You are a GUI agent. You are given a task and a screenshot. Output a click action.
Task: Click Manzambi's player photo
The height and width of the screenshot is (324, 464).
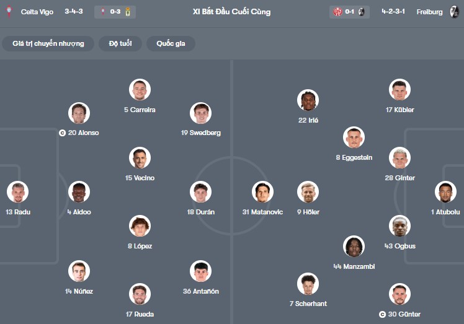(x=354, y=247)
